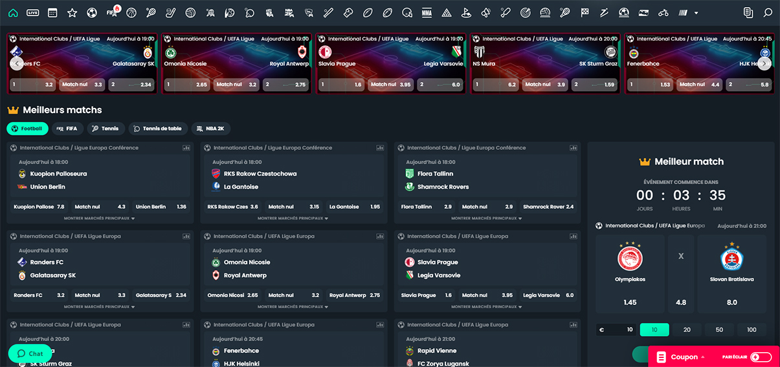
Task: Select the motorcycle racing icon
Action: click(663, 12)
